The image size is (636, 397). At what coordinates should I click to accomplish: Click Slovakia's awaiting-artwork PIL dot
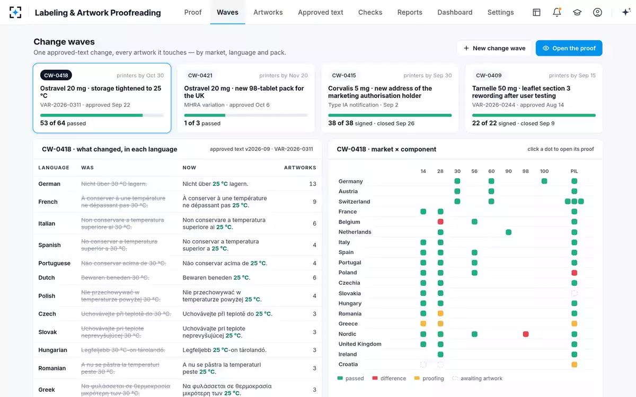[574, 293]
